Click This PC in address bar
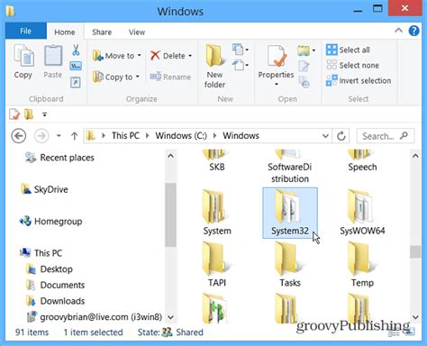 tap(125, 136)
